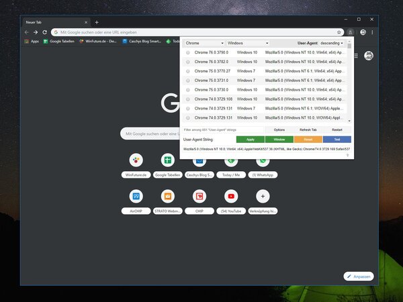The image size is (403, 302).
Task: Click the Filter among User-Agent strings field
Action: 223,130
